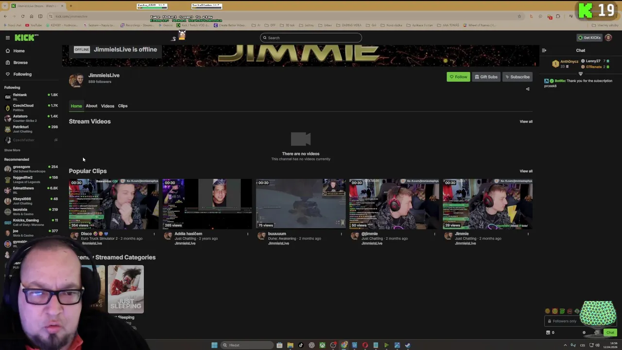Open options menu for the Disco clip
Screen dimensions: 622x350
154,234
